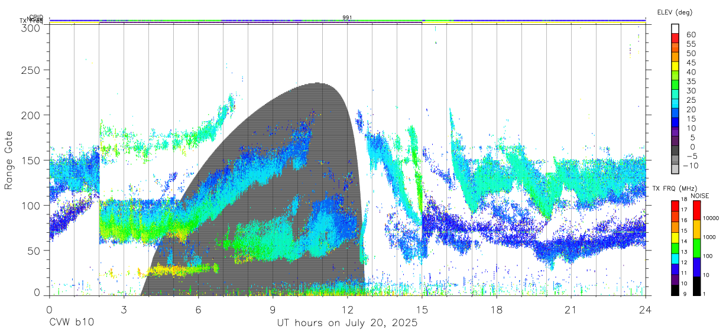
Task: Click the '35' elevation colorbar label
Action: pyautogui.click(x=691, y=81)
